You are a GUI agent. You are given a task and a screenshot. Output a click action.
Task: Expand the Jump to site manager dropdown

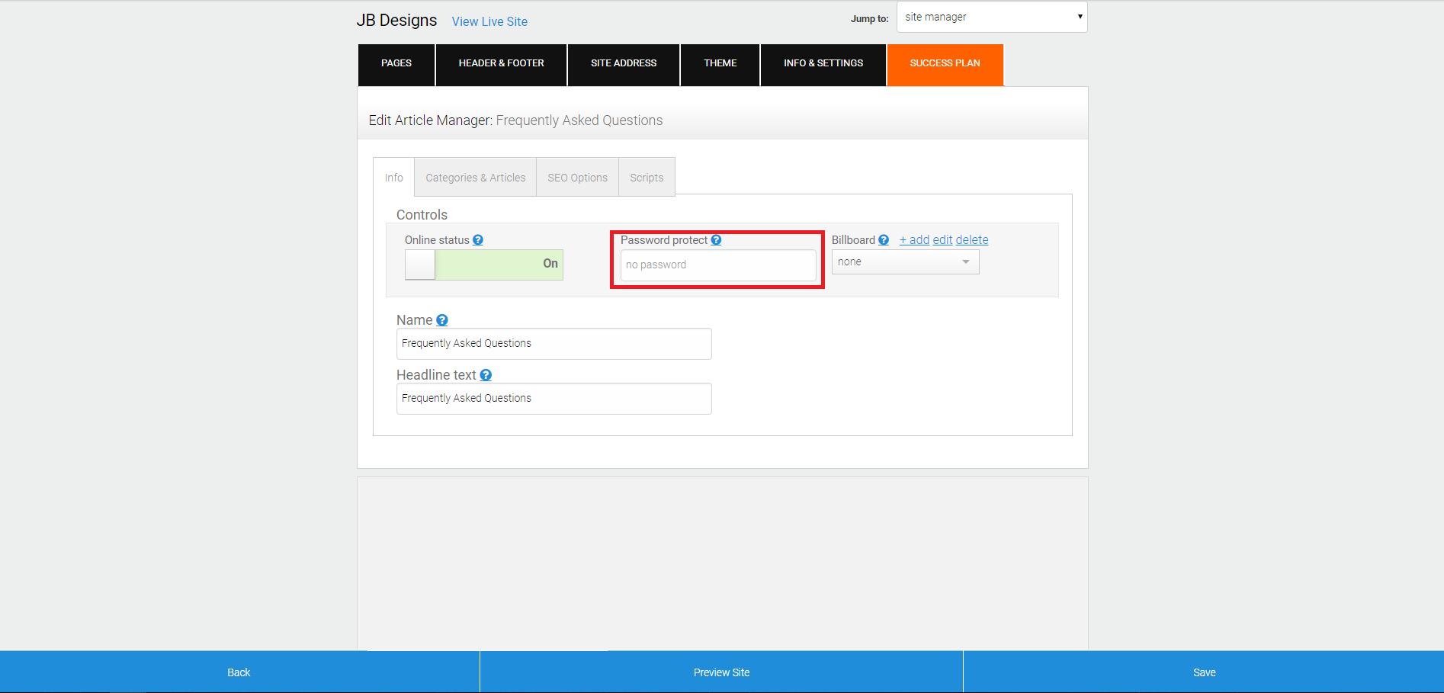[x=992, y=17]
